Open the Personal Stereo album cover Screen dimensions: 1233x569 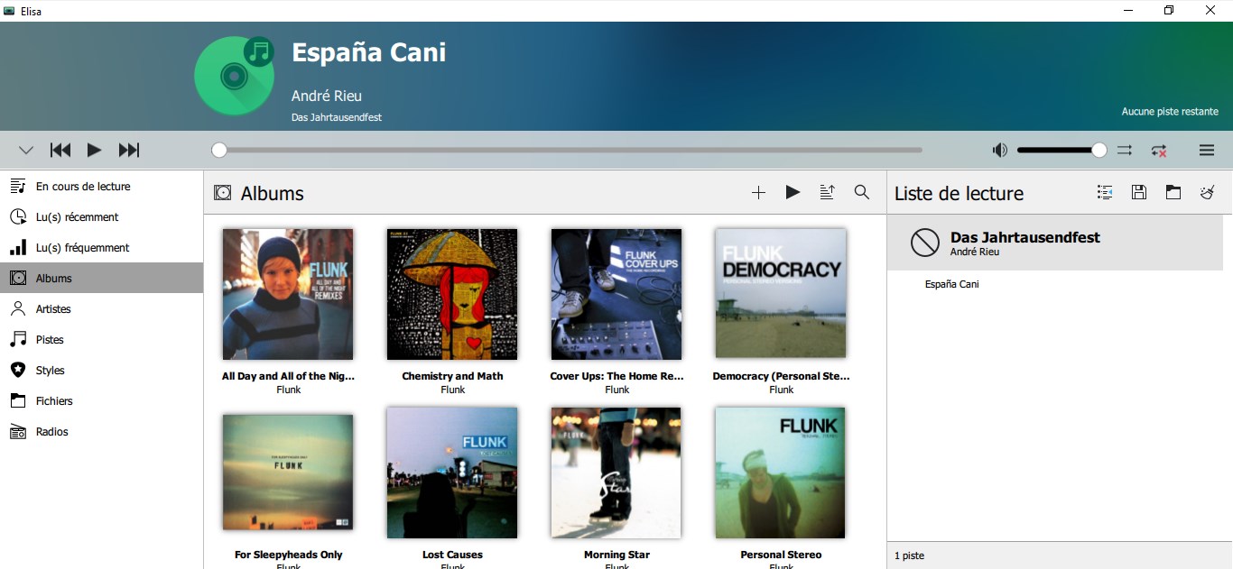(781, 473)
